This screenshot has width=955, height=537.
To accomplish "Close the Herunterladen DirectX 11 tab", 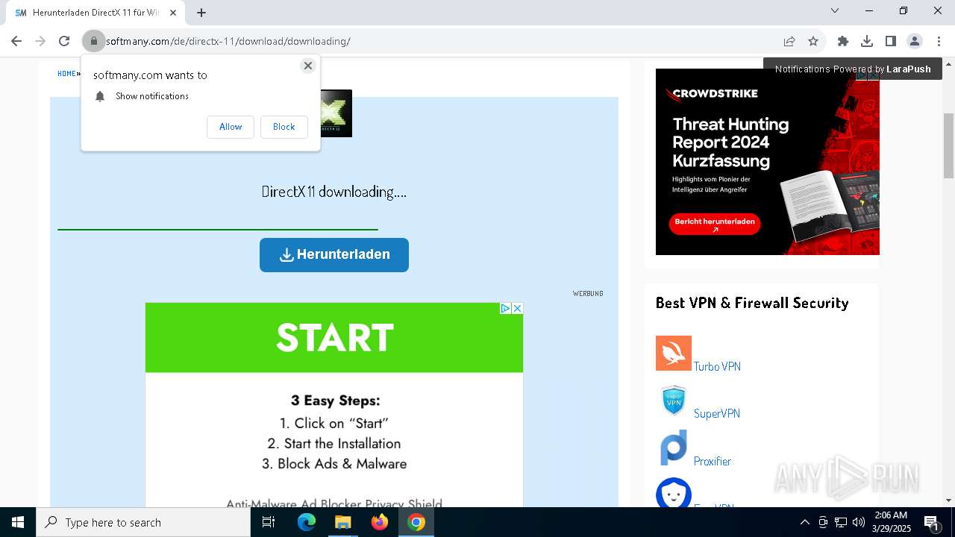I will [173, 13].
